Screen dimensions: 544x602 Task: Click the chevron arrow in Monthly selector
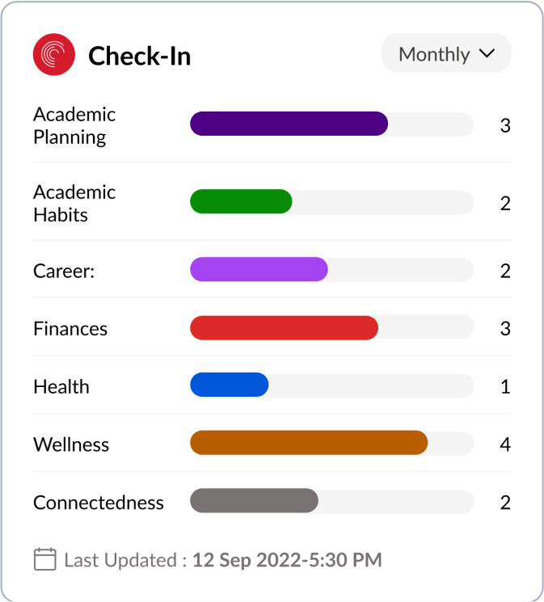tap(487, 53)
